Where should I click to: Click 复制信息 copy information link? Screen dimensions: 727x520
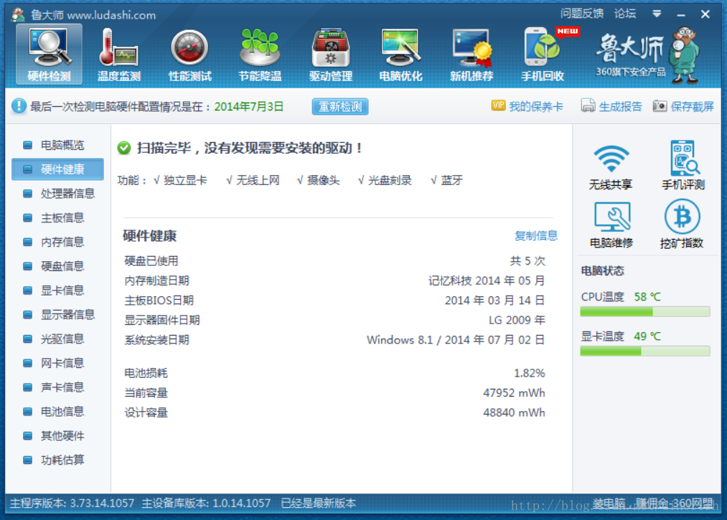pyautogui.click(x=536, y=236)
